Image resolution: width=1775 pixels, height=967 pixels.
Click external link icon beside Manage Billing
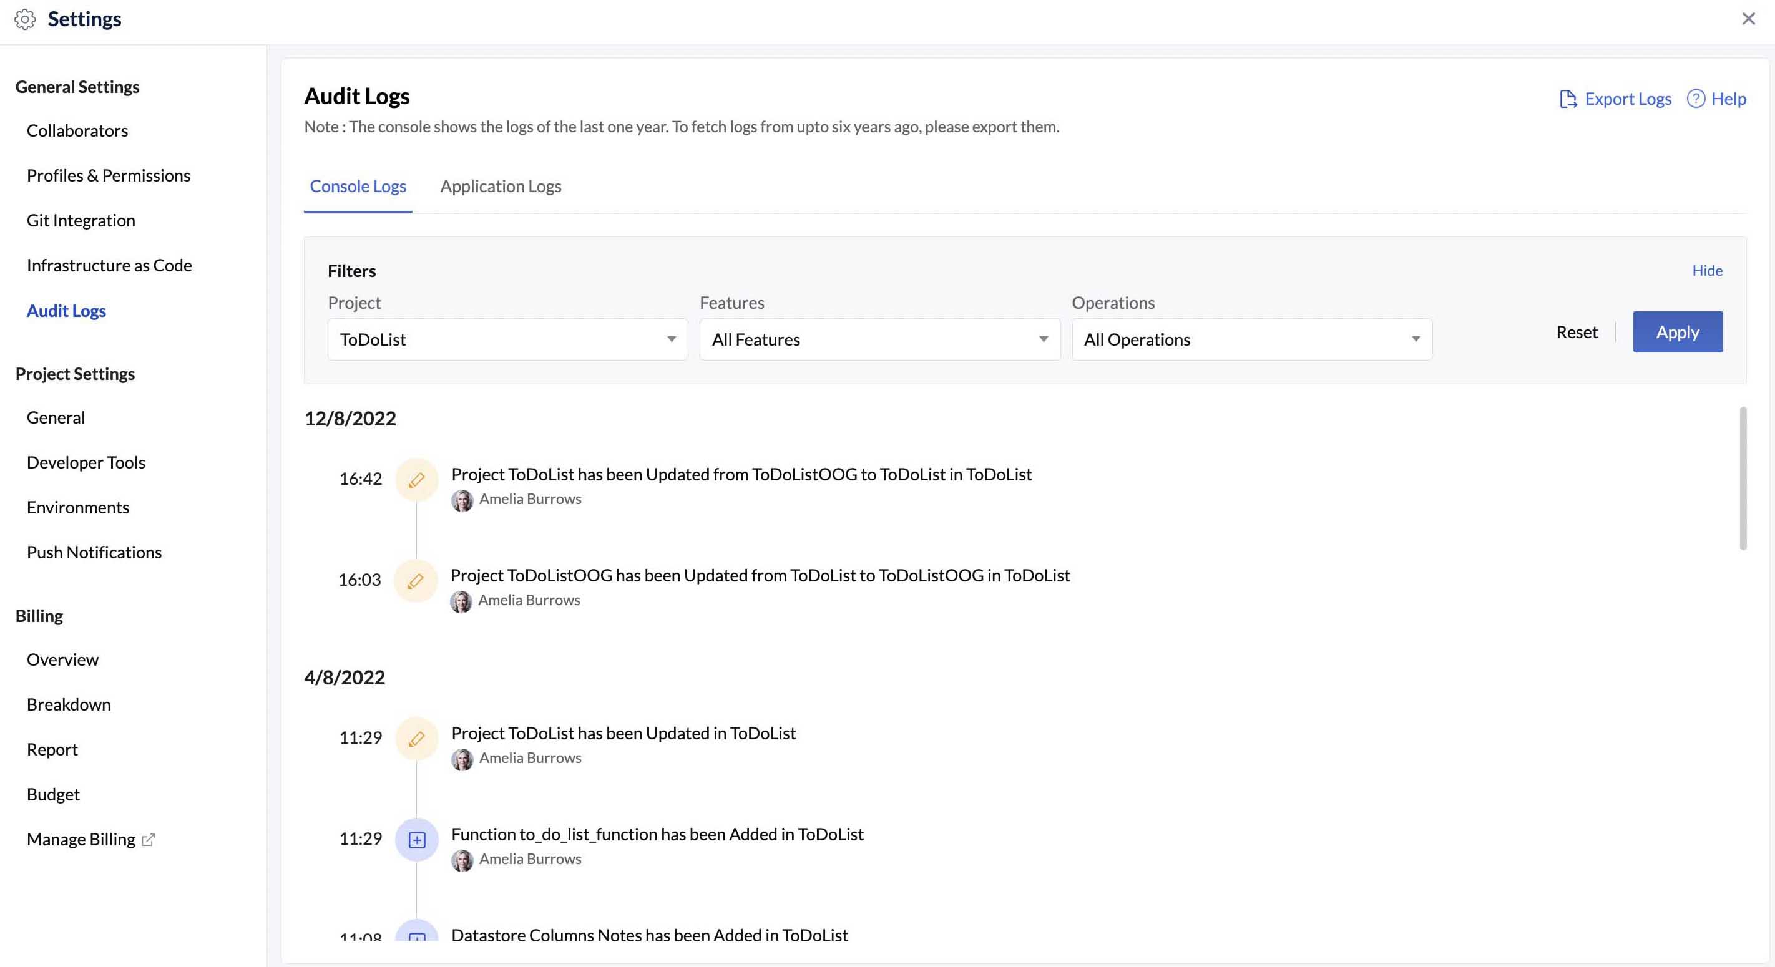(148, 840)
